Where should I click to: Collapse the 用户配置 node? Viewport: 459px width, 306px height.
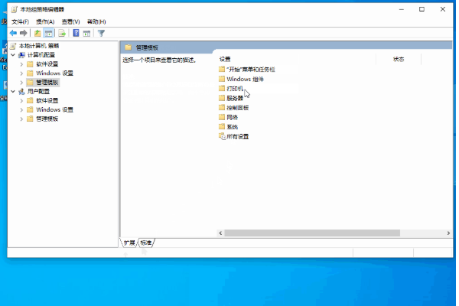[13, 92]
